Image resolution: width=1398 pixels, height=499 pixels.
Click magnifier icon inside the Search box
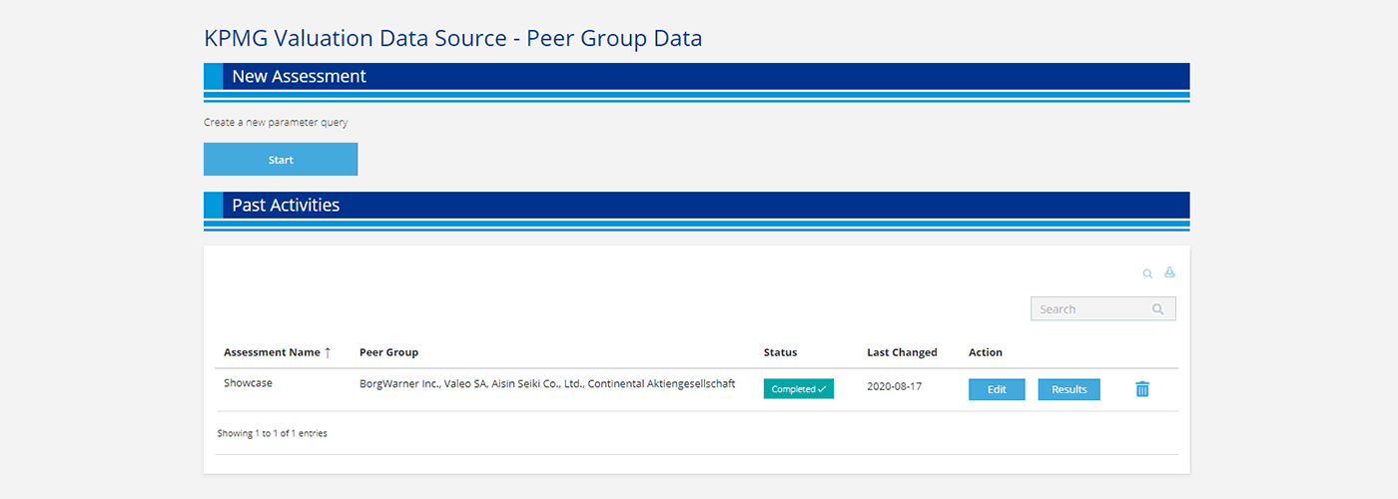click(1157, 309)
